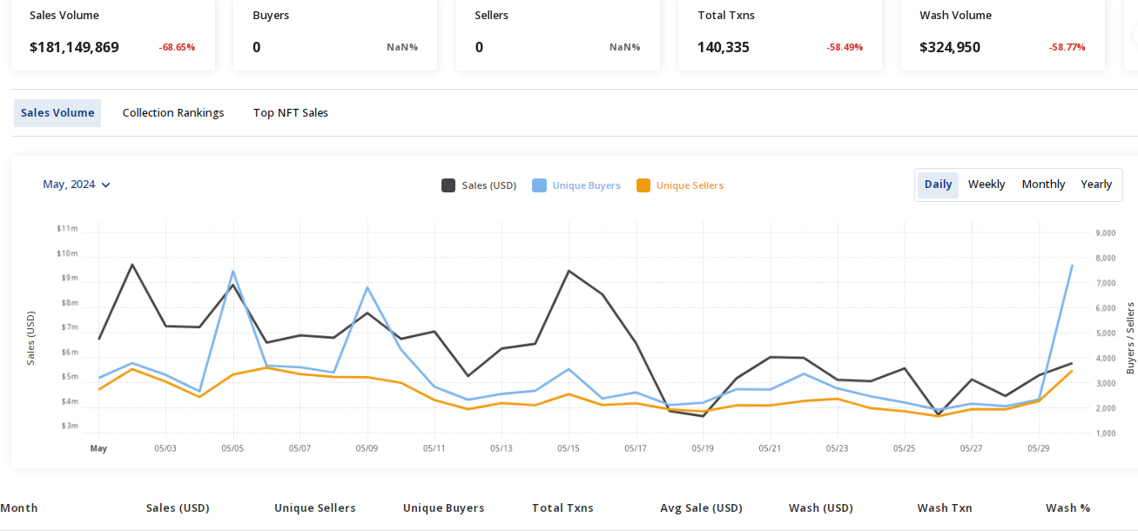Choose the Monthly chart interval
The image size is (1138, 531).
point(1043,185)
